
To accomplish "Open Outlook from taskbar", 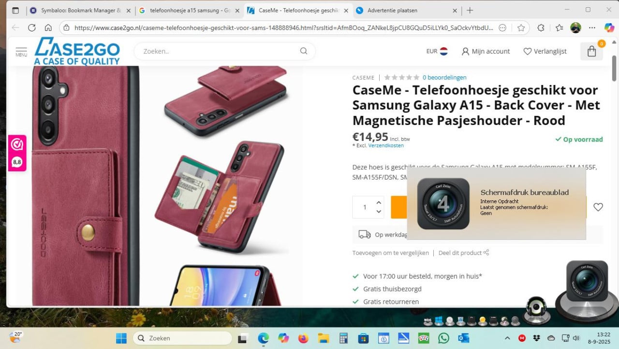I will tap(464, 338).
